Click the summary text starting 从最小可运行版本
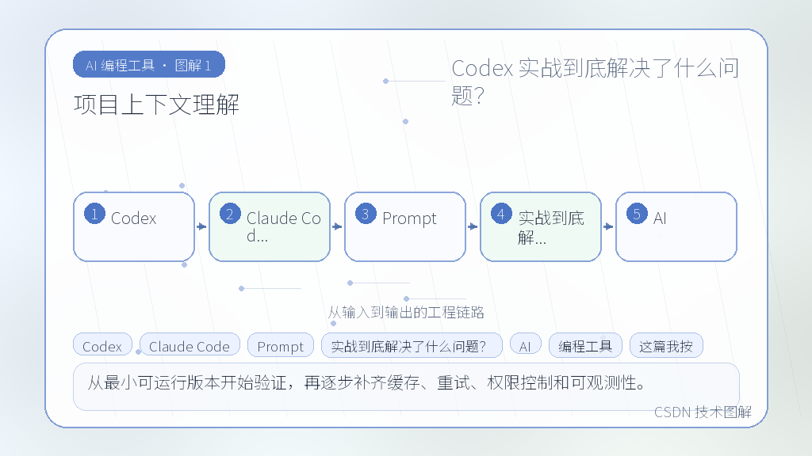Viewport: 812px width, 456px height. click(x=366, y=383)
